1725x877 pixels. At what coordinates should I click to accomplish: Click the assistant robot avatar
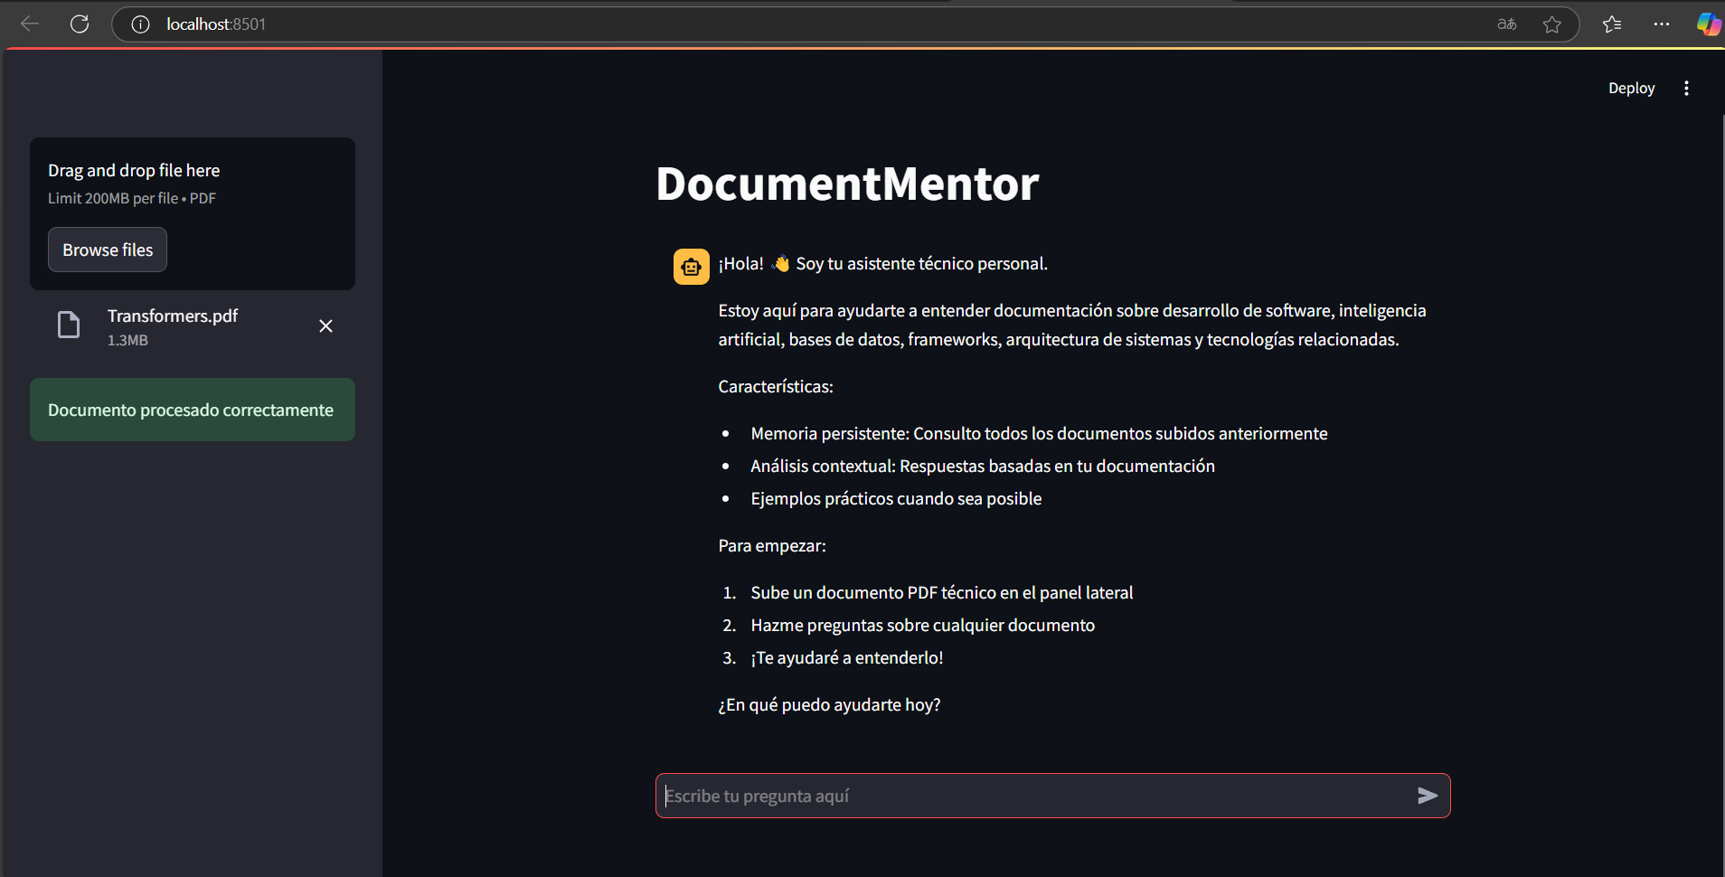(692, 267)
